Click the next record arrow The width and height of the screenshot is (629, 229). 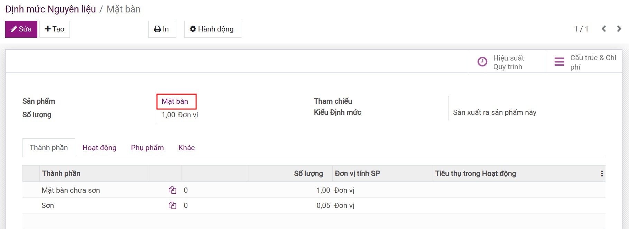click(x=619, y=29)
